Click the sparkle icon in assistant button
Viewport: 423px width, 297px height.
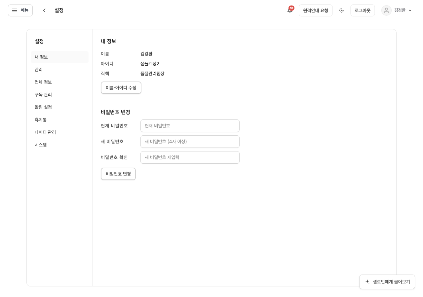367,282
